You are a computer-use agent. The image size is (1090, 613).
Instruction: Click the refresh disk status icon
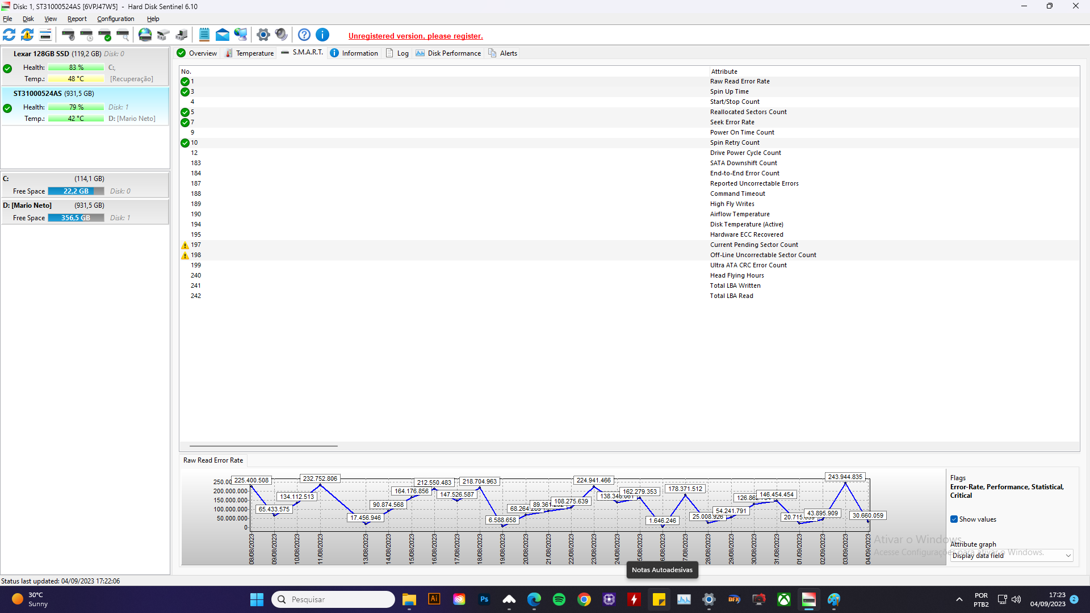[x=9, y=35]
